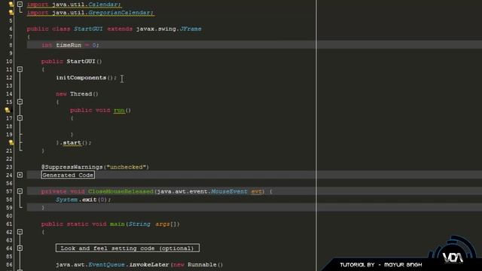Screen dimensions: 482x271
Task: Click line number 22 in gutter
Action: (x=9, y=159)
